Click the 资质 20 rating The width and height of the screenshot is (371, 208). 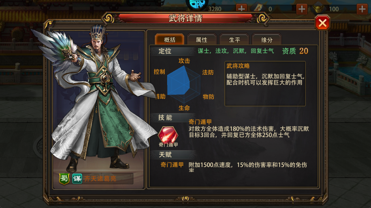pyautogui.click(x=295, y=51)
